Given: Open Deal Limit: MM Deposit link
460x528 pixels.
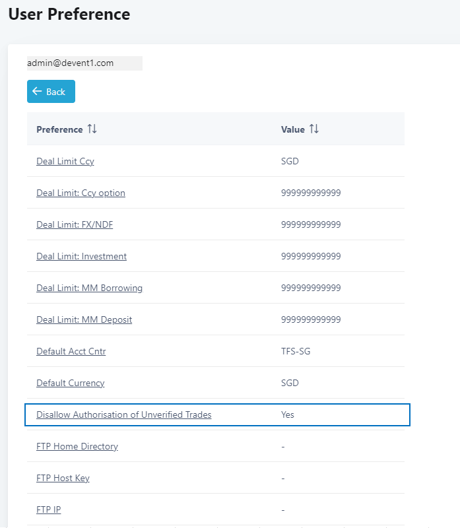Looking at the screenshot, I should point(84,319).
